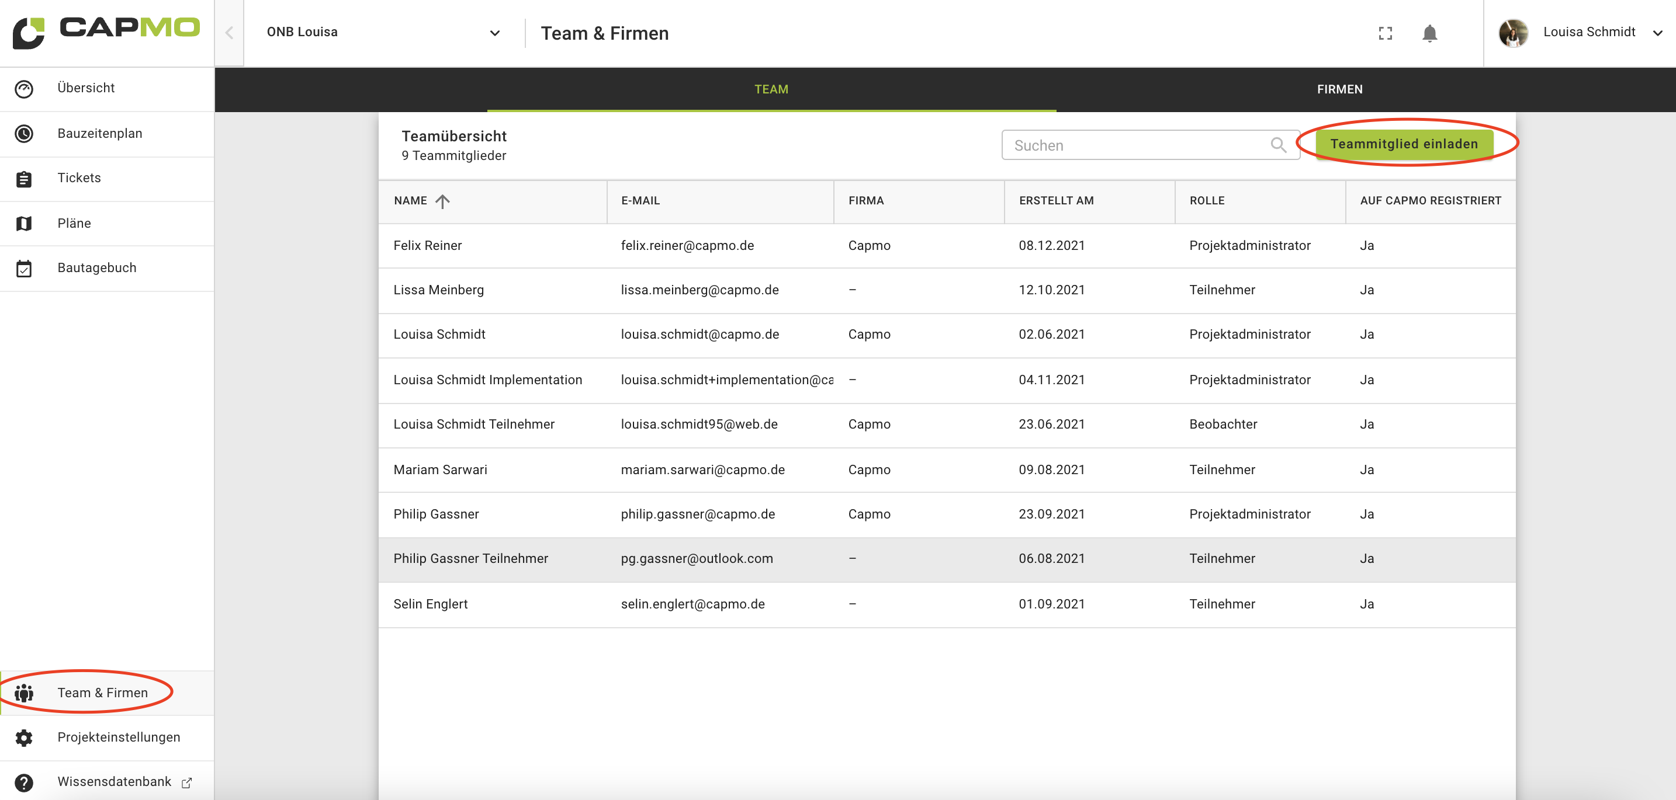The height and width of the screenshot is (800, 1676).
Task: Select the TEAM tab
Action: click(771, 89)
